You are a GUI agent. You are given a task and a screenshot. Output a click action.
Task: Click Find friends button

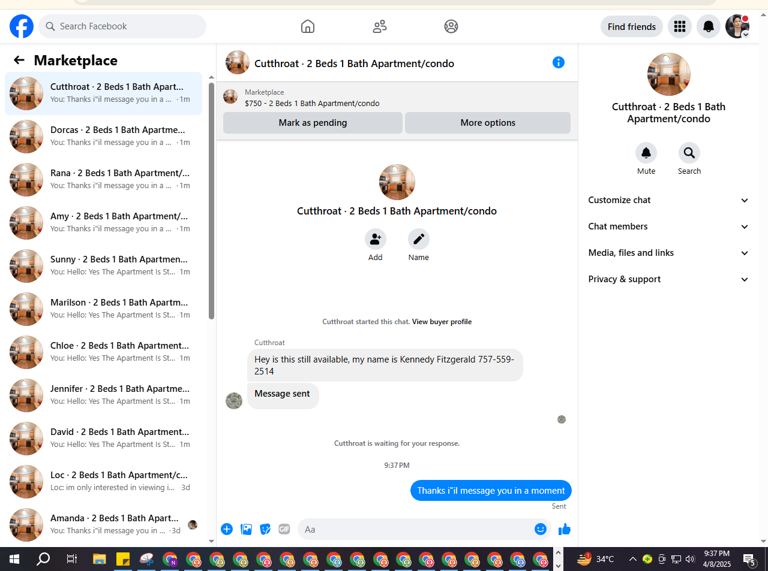point(631,26)
